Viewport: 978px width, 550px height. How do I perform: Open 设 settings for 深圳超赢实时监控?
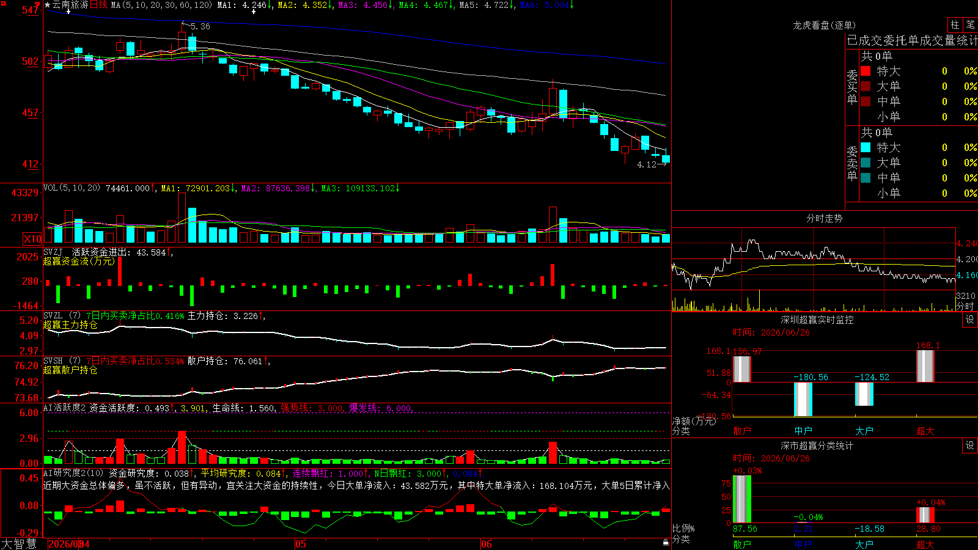(970, 320)
